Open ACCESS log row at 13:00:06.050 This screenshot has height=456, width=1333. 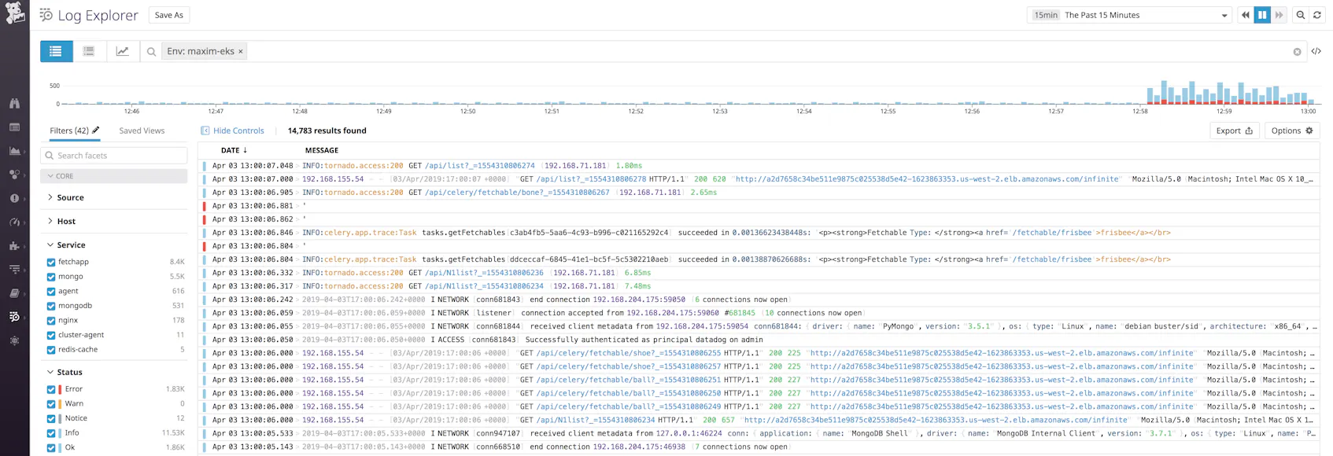(x=760, y=340)
